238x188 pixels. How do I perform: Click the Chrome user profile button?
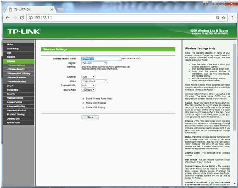[206, 3]
